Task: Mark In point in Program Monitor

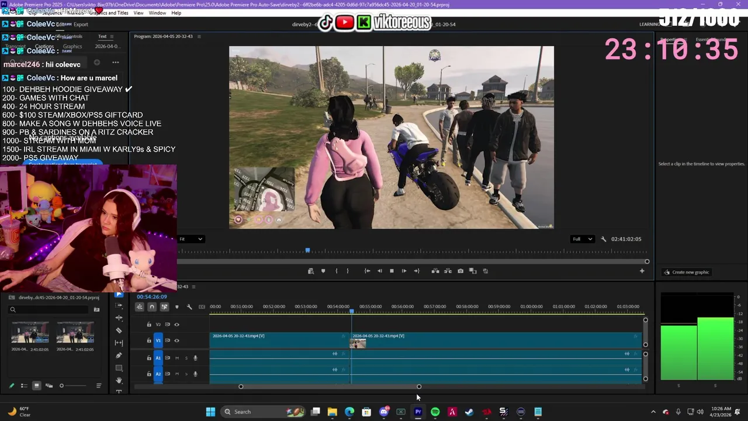Action: [x=336, y=271]
